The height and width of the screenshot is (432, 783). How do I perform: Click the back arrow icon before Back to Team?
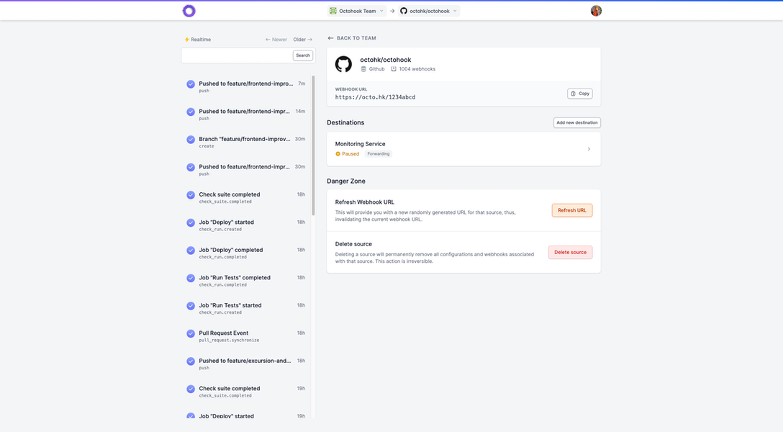330,37
